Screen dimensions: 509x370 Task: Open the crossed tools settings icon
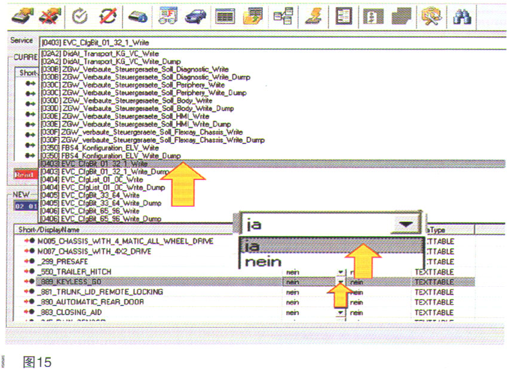coord(431,16)
